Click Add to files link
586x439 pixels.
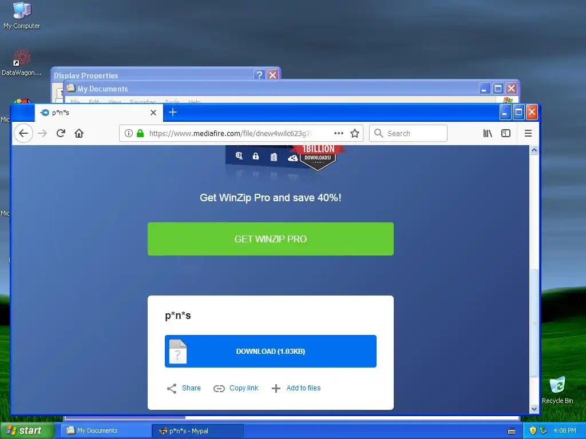coord(303,388)
